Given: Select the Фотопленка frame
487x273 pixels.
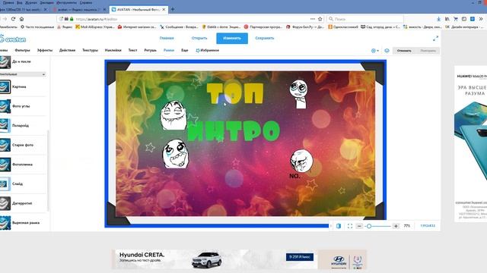Looking at the screenshot, I should point(5,165).
